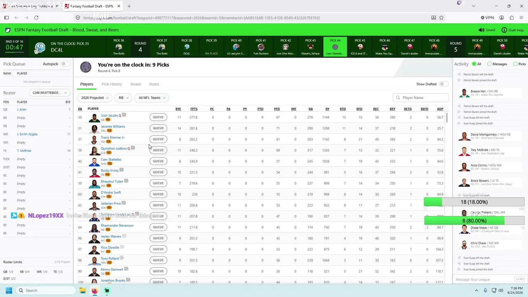The height and width of the screenshot is (297, 528).
Task: Click the player list scrollbar
Action: coord(447,117)
